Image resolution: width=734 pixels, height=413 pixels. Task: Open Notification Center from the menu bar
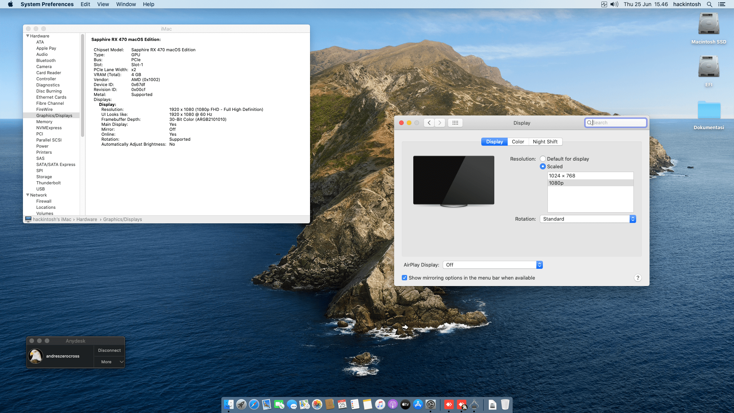coord(722,4)
